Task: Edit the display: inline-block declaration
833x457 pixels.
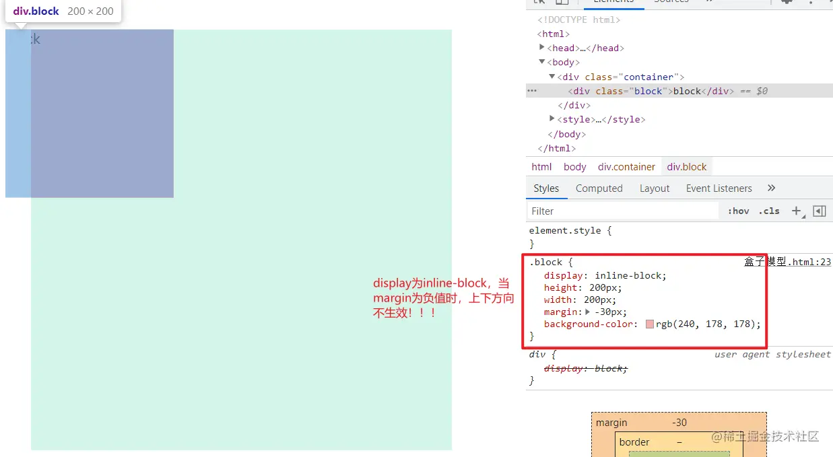Action: click(605, 275)
